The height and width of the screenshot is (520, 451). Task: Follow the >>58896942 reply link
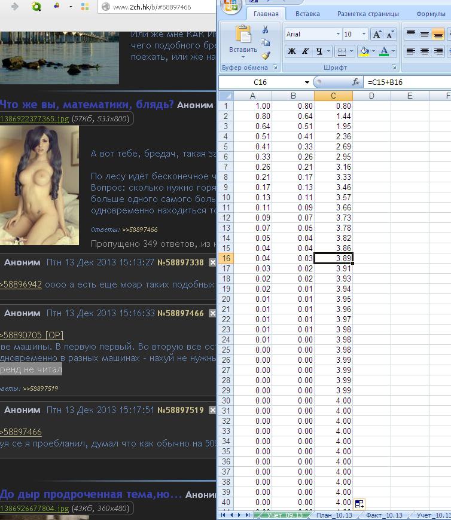(x=22, y=285)
